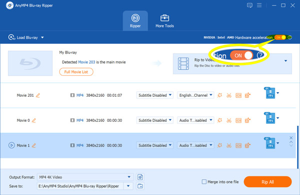The width and height of the screenshot is (300, 195).
Task: Open Movie 201 subtitle dropdown
Action: coord(155,95)
